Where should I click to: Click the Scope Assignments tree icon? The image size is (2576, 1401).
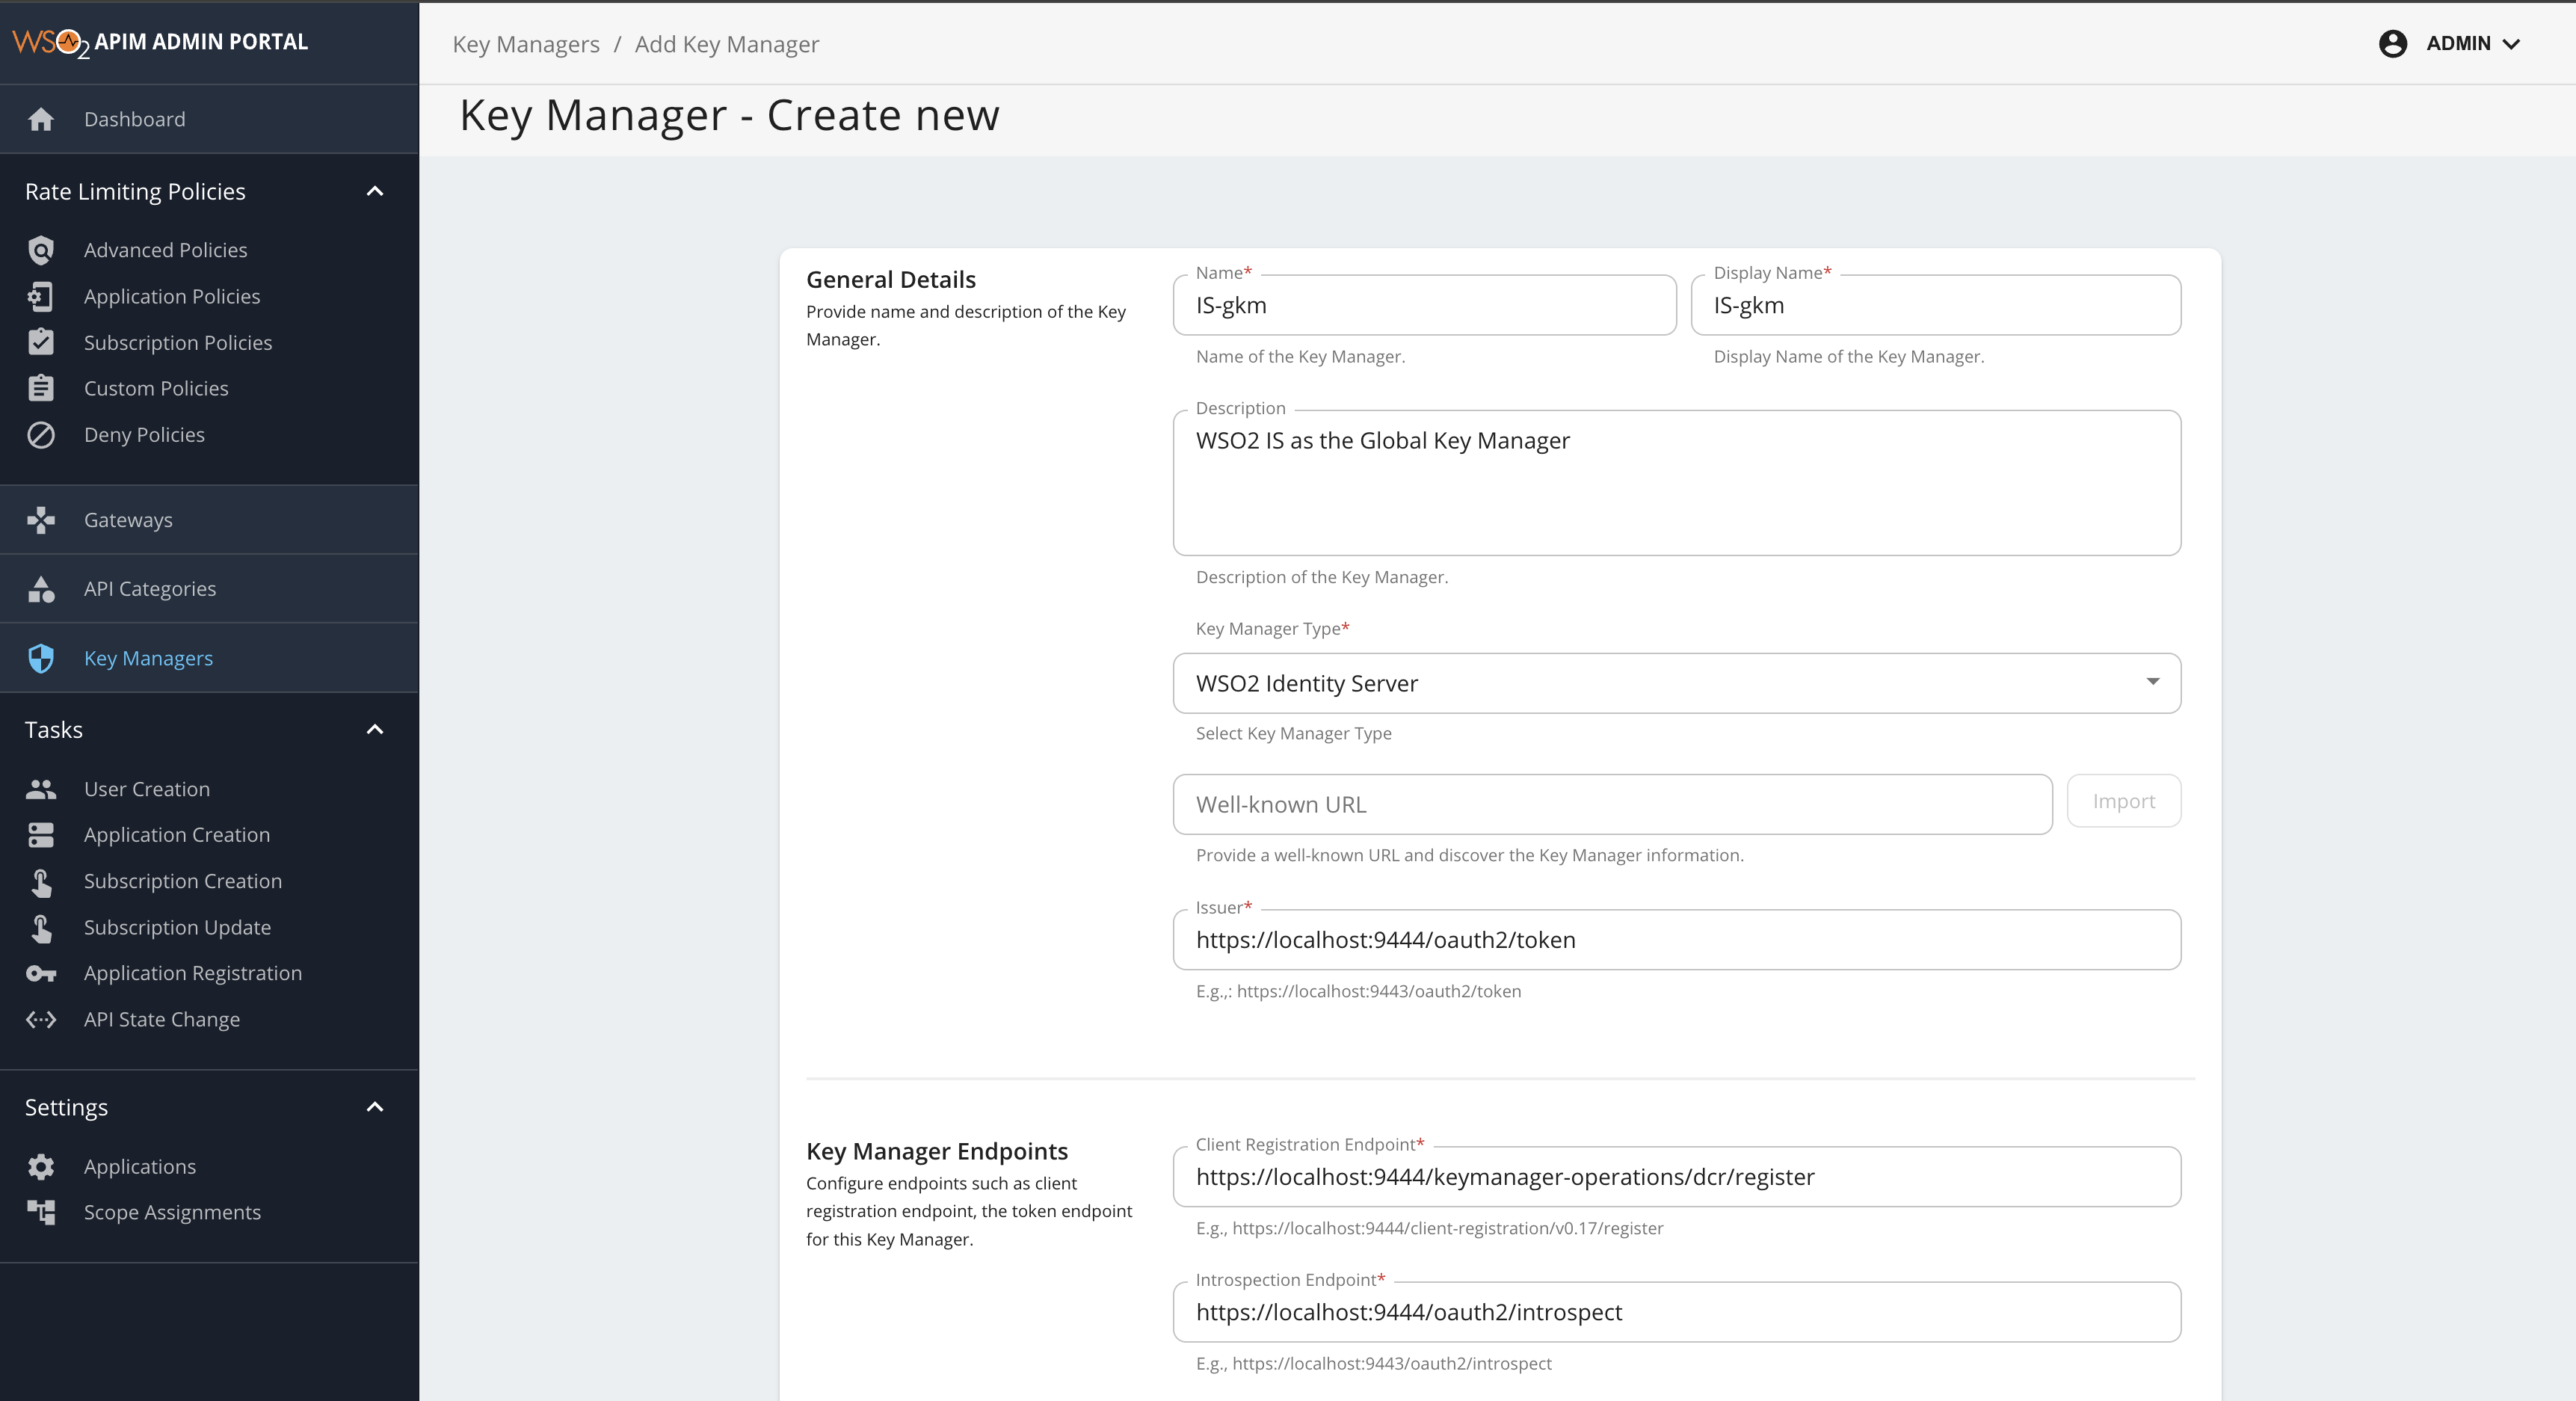pos(41,1212)
